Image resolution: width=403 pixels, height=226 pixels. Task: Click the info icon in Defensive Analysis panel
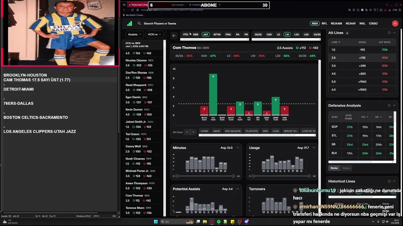[389, 105]
